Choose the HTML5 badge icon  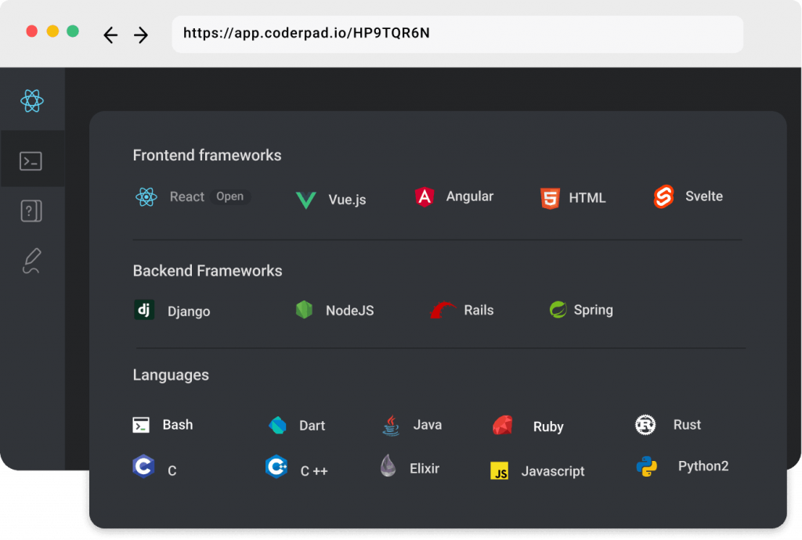pos(550,198)
